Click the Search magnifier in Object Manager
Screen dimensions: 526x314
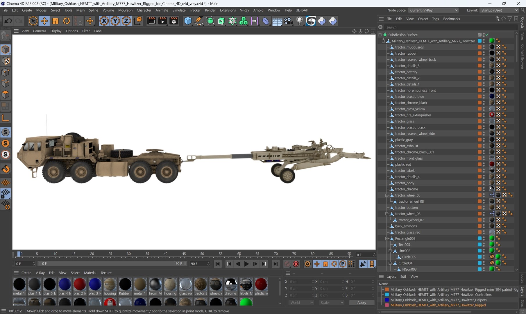tap(497, 19)
